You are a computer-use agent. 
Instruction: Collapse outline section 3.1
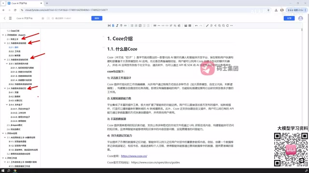5,137
